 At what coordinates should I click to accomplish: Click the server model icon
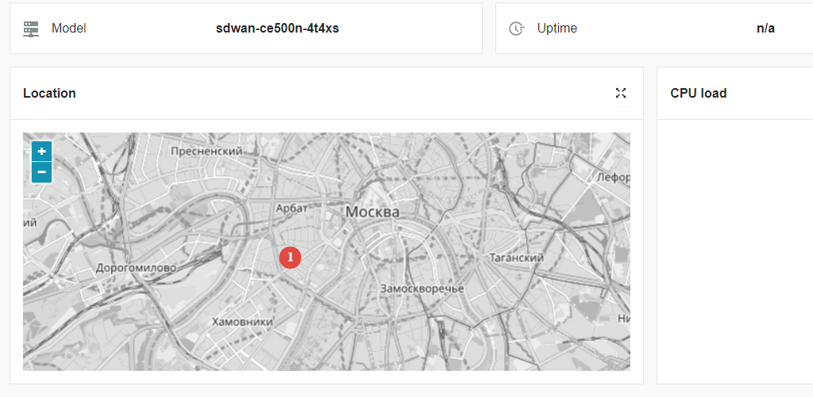(x=31, y=29)
